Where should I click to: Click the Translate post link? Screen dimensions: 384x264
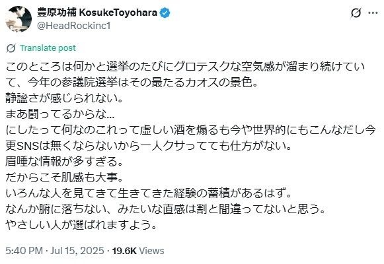[x=48, y=48]
